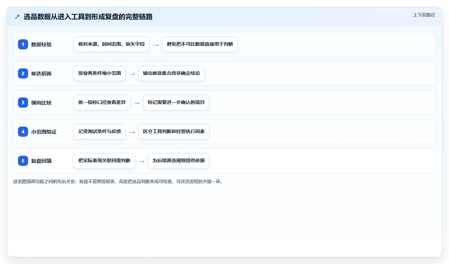This screenshot has height=264, width=449.
Task: Click the arrow between boxes in 候选初筛 row
Action: [x=132, y=74]
